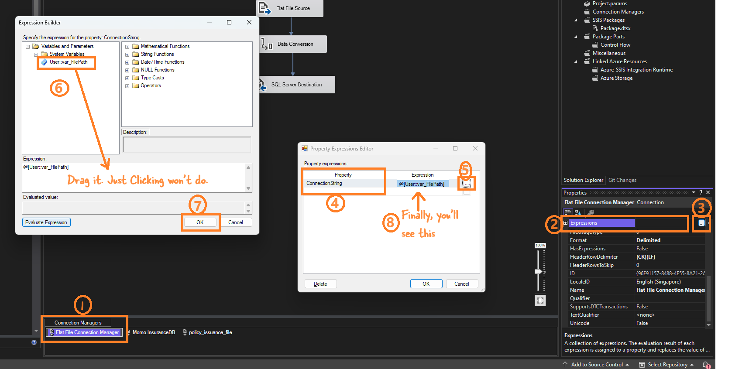The image size is (742, 369).
Task: Pin the Properties panel with auto-hide icon
Action: pos(701,192)
